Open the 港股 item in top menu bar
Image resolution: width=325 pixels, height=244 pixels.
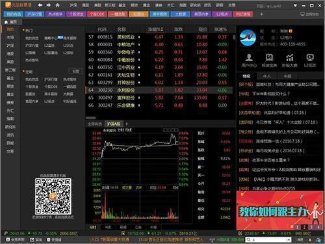point(86,5)
